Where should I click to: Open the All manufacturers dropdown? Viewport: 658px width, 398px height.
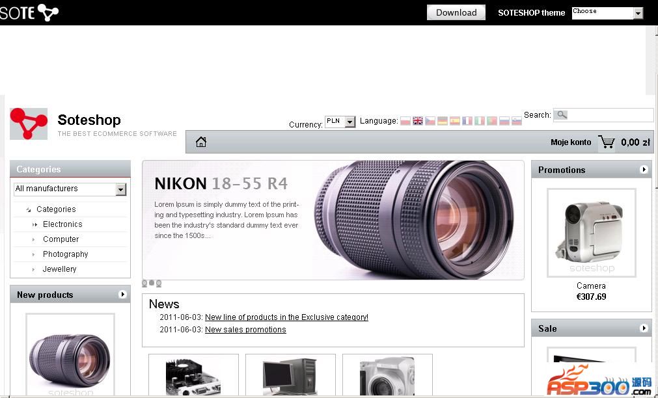[70, 189]
